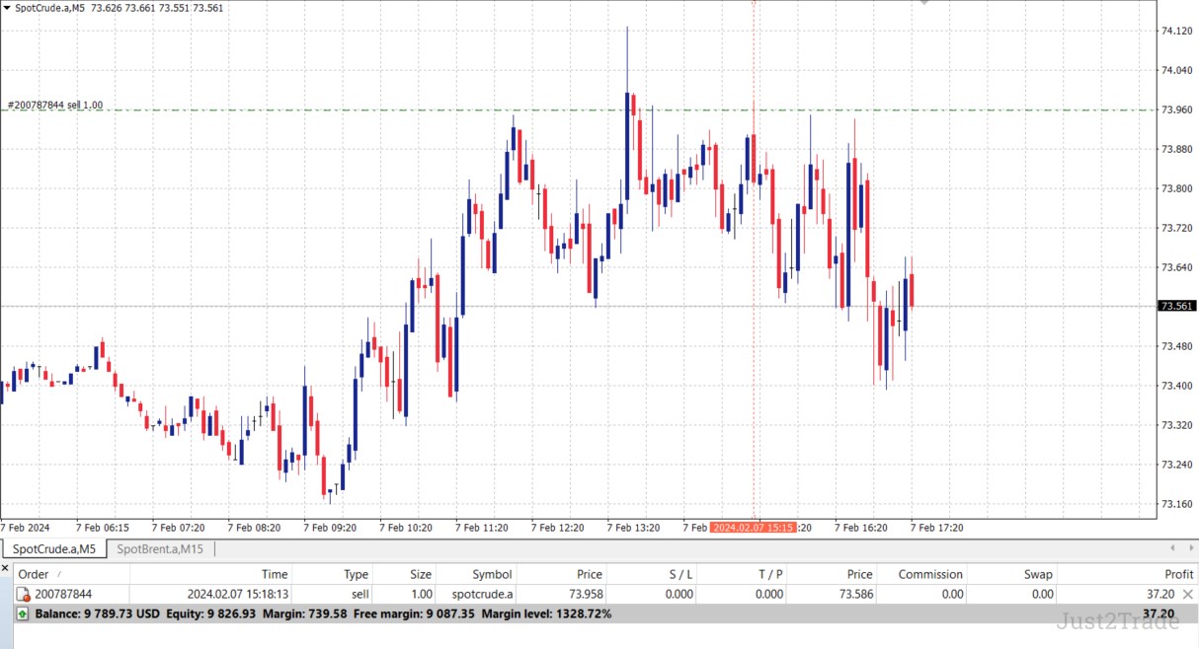Click the green balance arrow icon
Viewport: 1199px width, 649px height.
coord(24,613)
